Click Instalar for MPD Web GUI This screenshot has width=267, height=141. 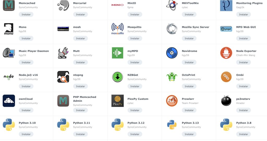(243, 39)
